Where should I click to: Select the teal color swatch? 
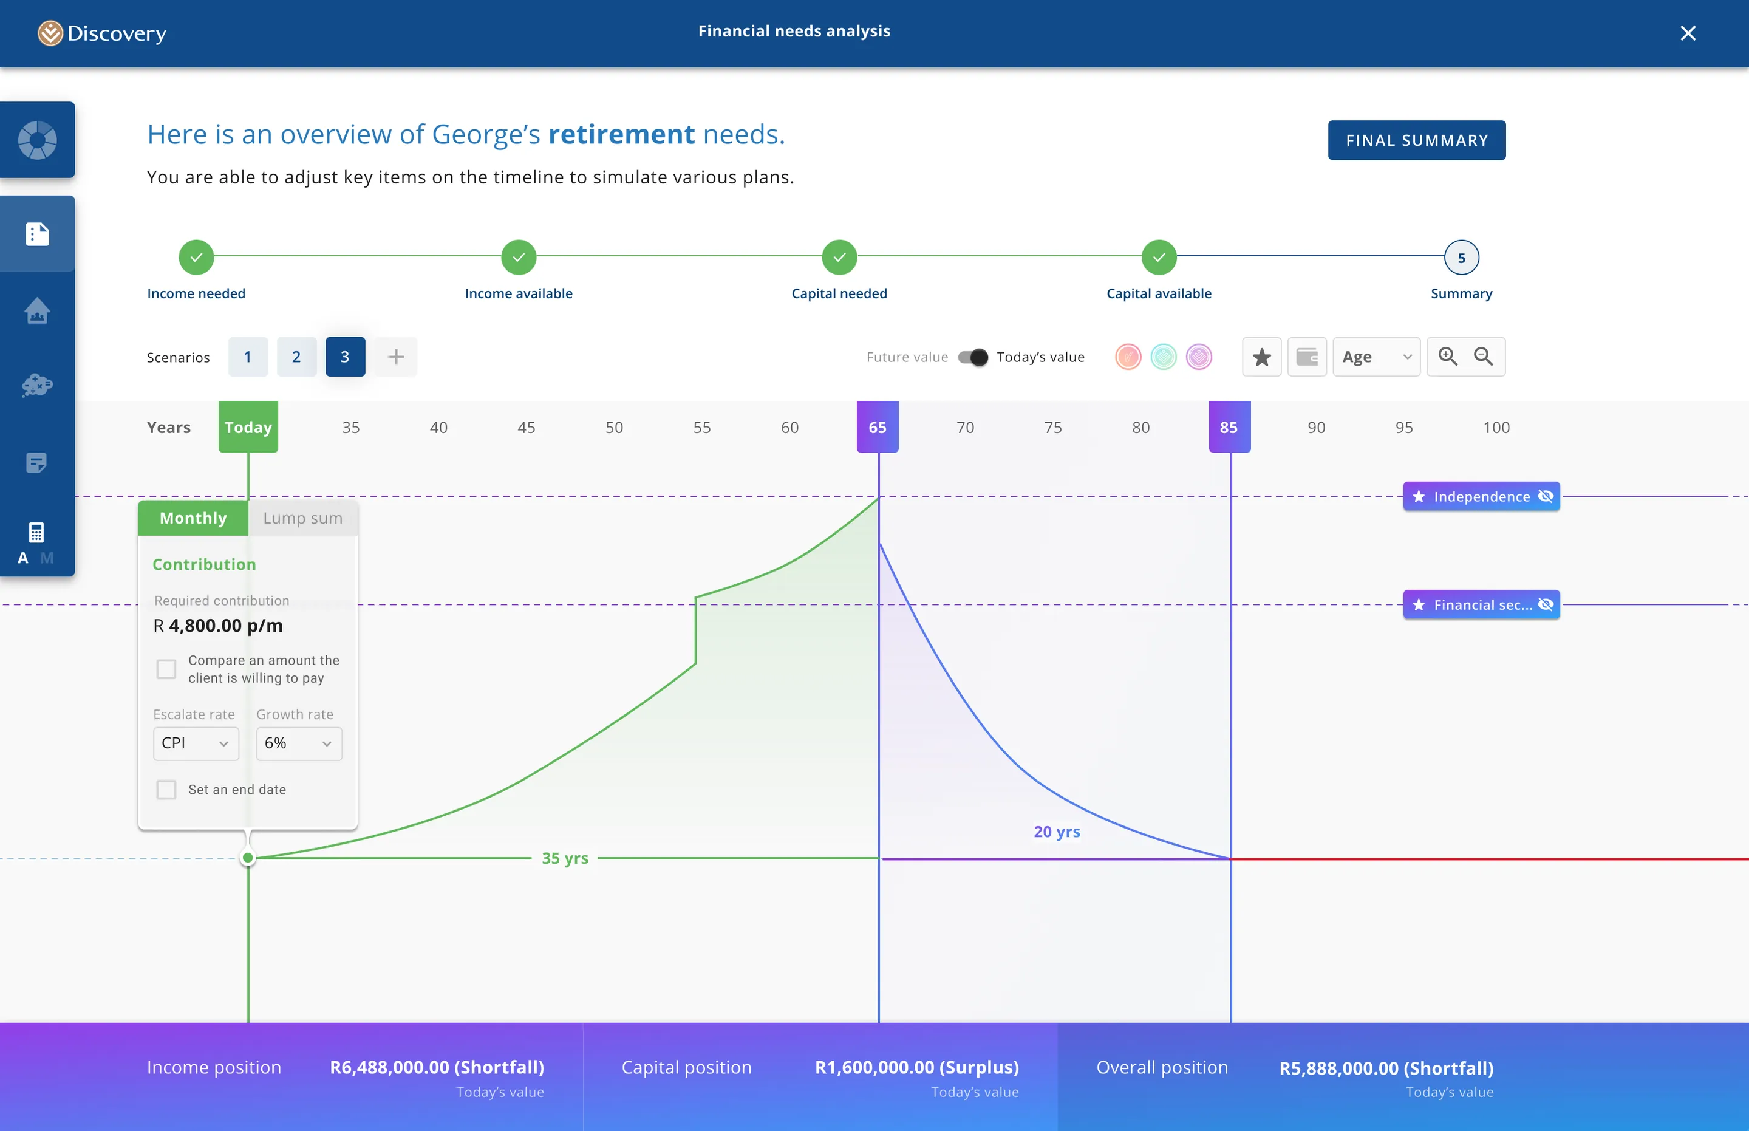point(1163,357)
